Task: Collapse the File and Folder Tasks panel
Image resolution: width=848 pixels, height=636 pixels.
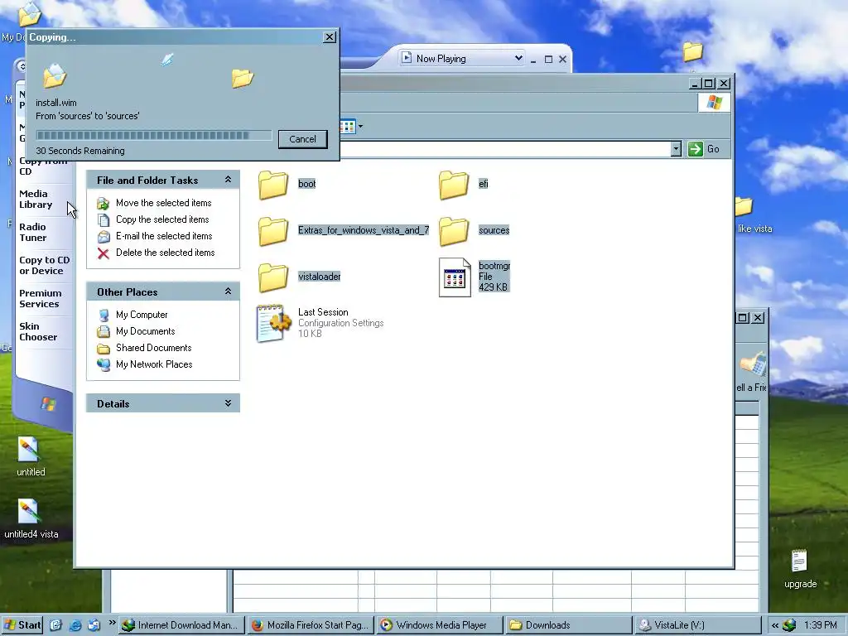Action: (x=229, y=180)
